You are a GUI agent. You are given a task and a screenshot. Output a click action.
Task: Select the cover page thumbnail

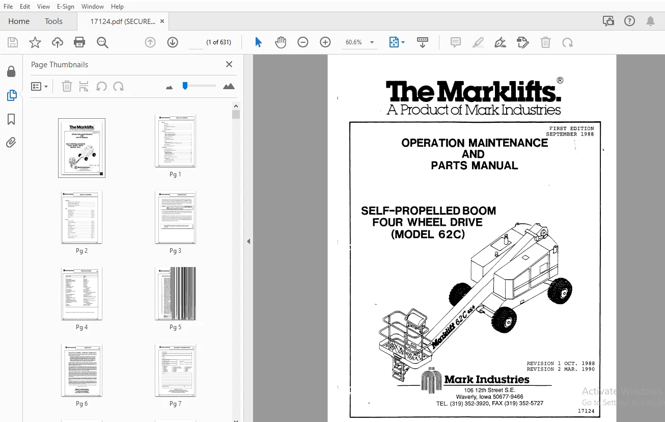[81, 148]
